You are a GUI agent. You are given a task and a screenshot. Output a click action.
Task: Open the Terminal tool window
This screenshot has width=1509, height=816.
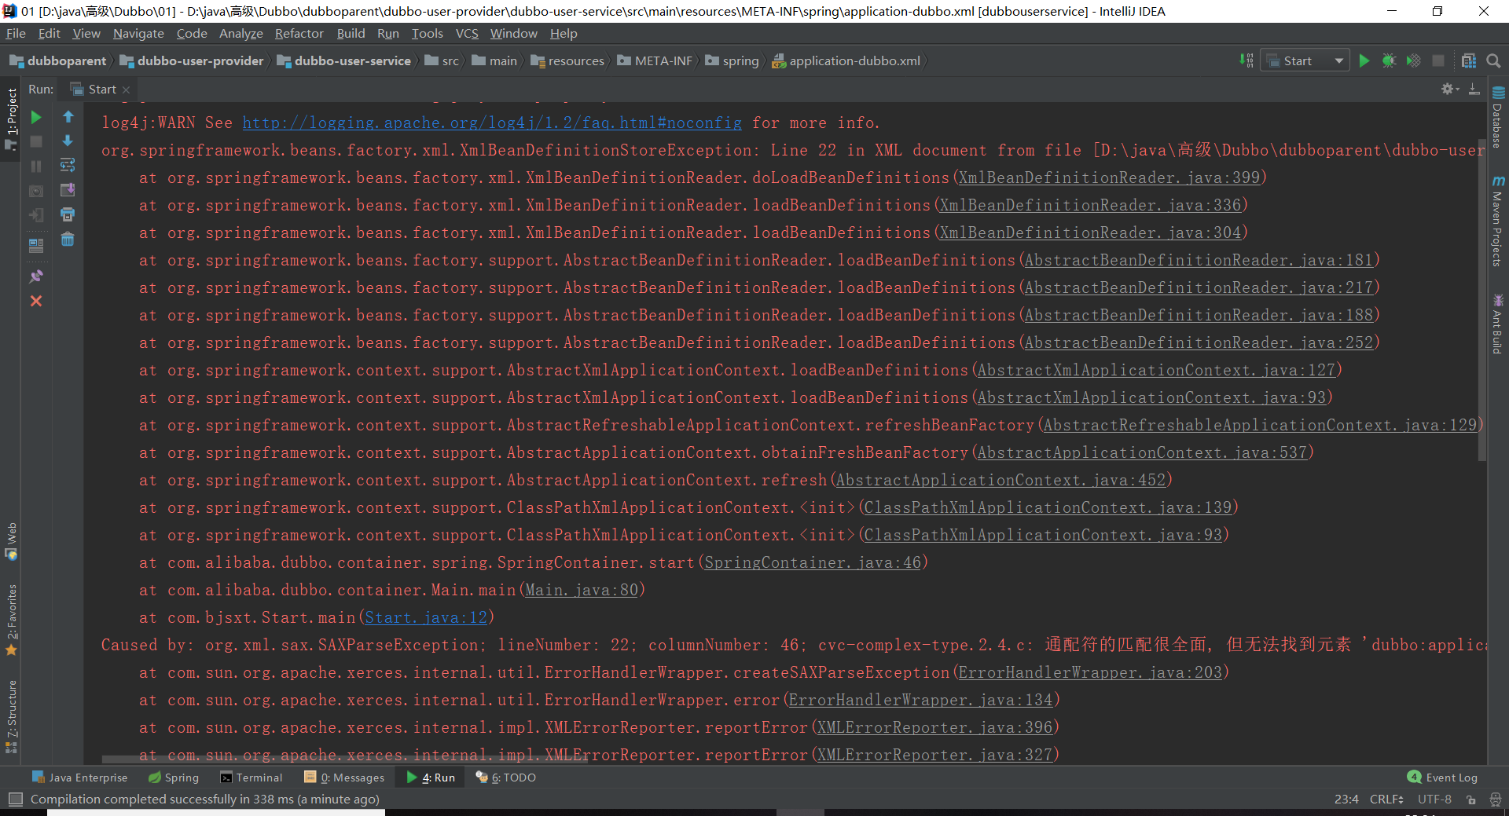pyautogui.click(x=251, y=778)
